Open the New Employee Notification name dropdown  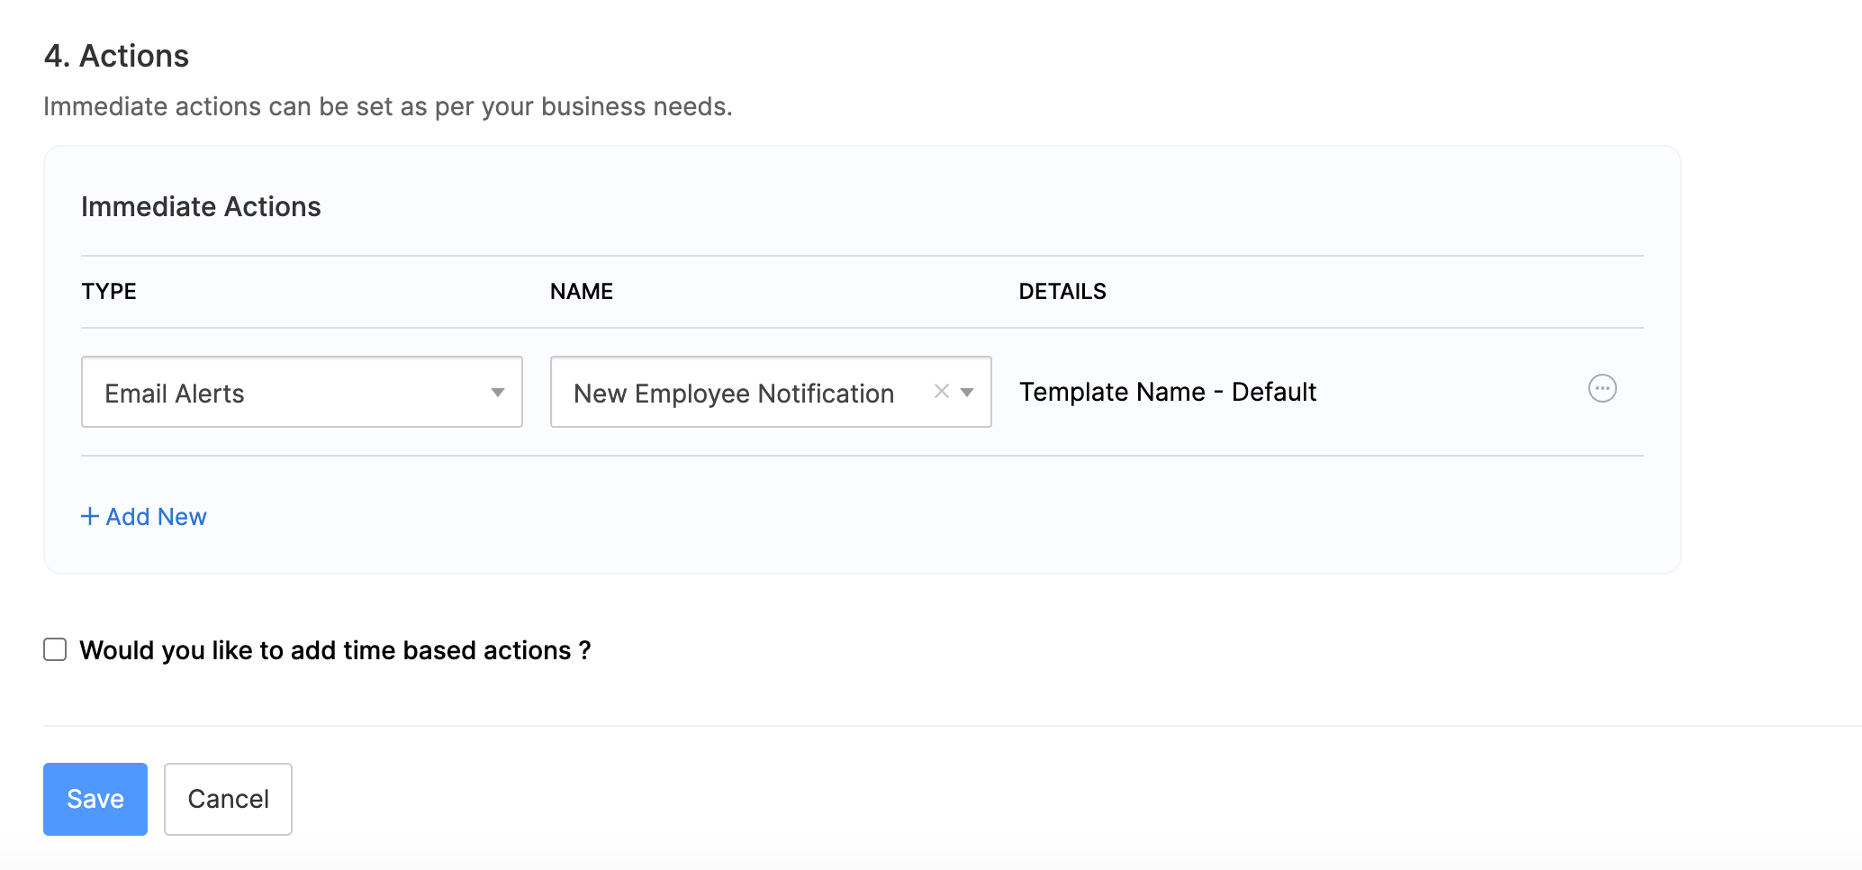(x=770, y=392)
